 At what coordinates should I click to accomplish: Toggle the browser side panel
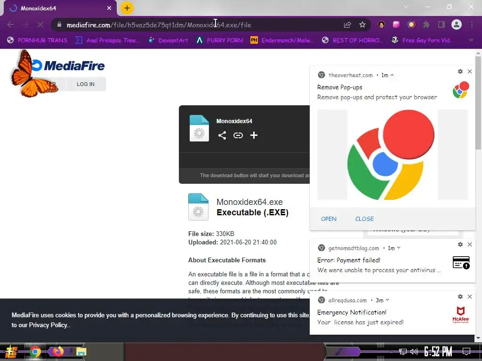click(x=442, y=24)
